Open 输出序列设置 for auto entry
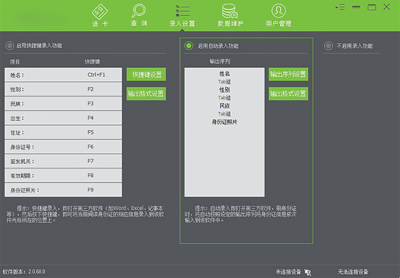Screen dimensions: 400x278 pyautogui.click(x=288, y=74)
